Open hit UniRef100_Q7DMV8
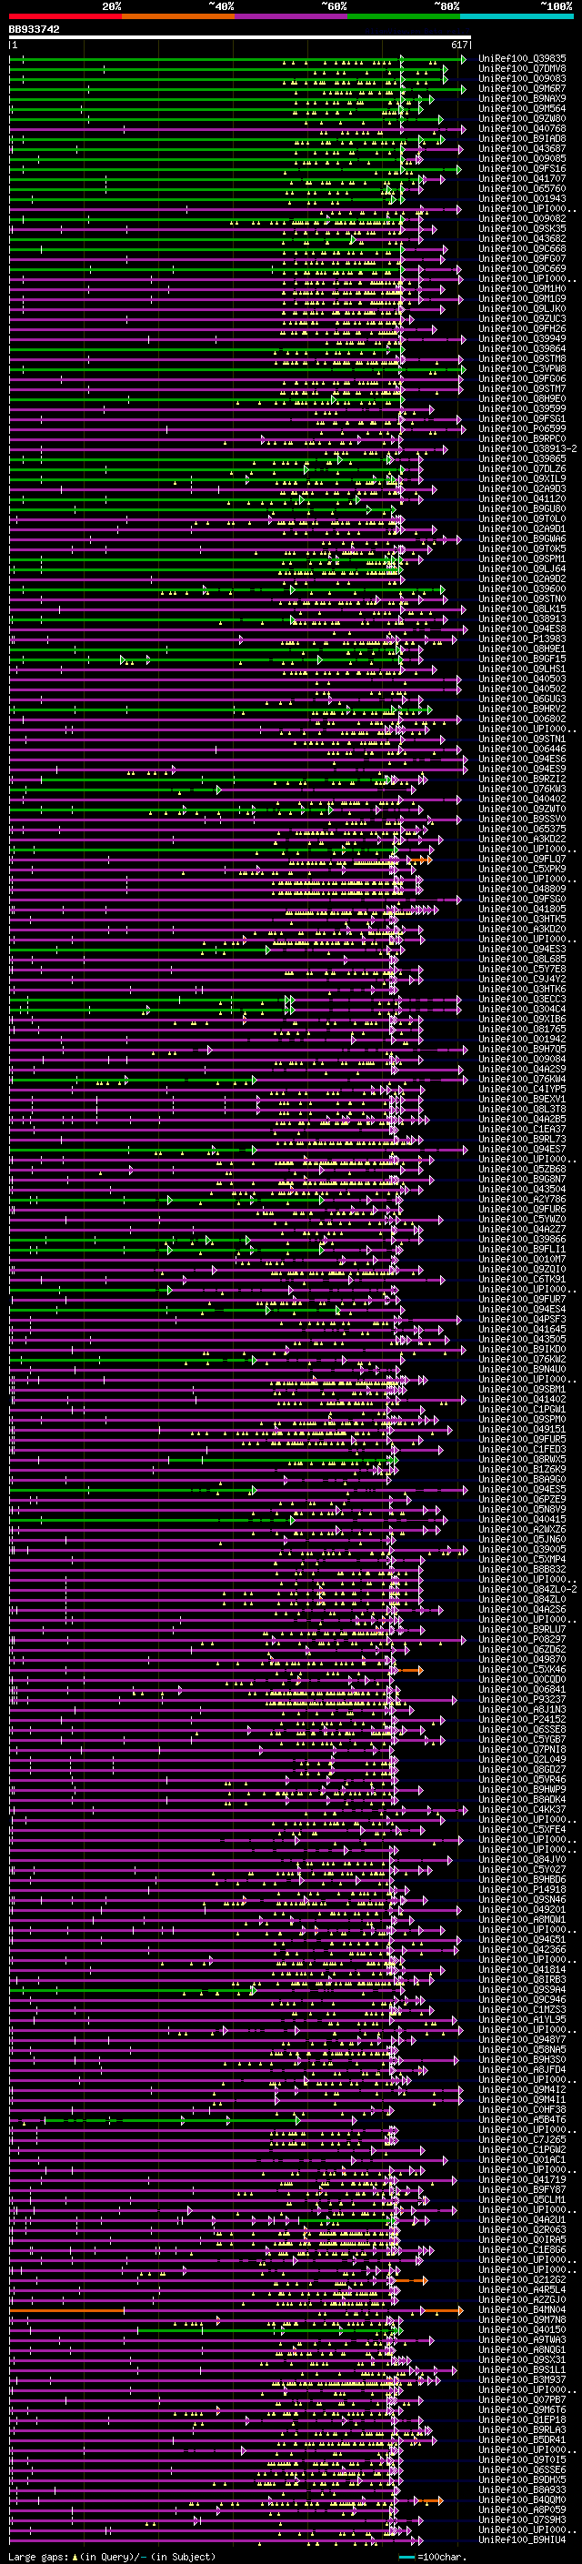Screen dimensions: 582x2564 [522, 69]
